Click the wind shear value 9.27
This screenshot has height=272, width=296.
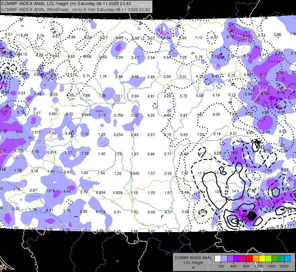[285, 170]
